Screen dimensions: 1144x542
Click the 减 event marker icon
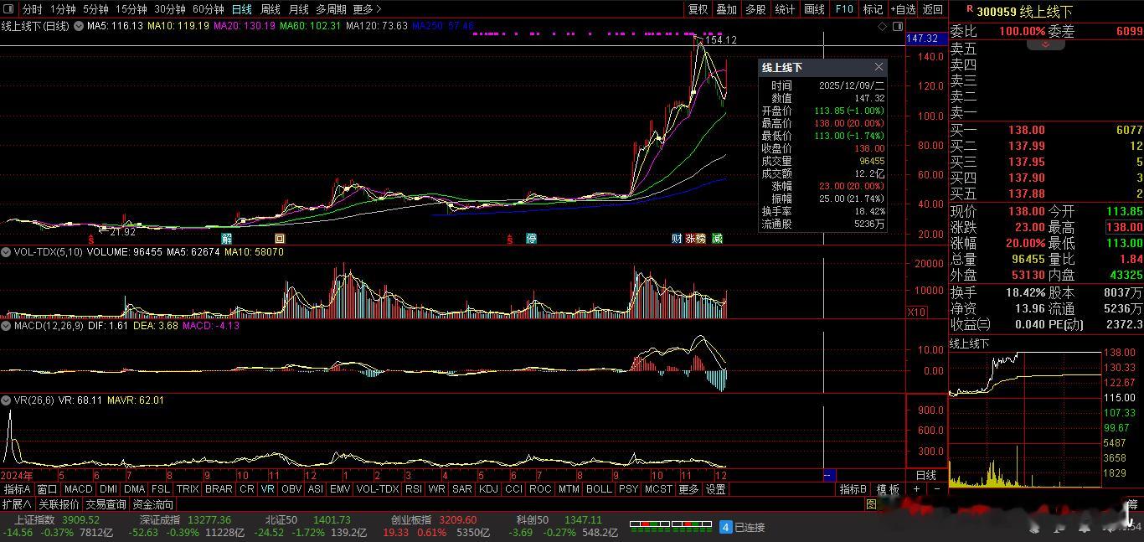(x=718, y=239)
